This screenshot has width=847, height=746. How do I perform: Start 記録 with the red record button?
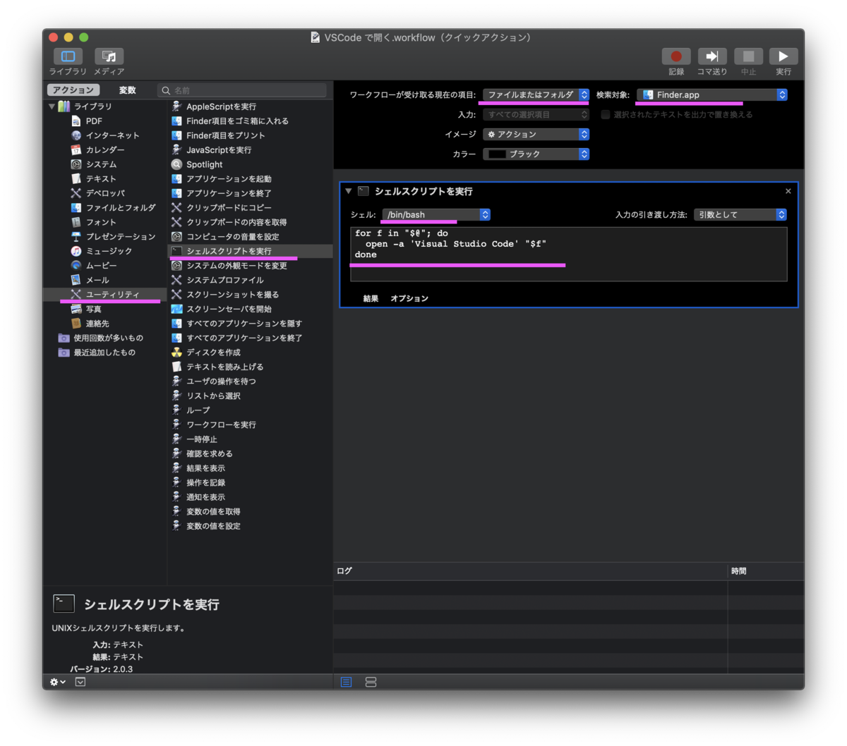tap(676, 56)
